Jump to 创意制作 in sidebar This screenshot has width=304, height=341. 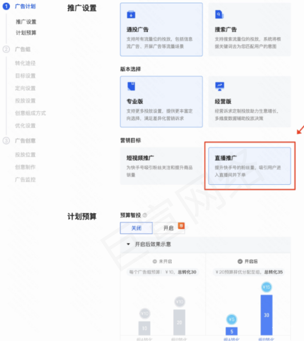point(25,167)
